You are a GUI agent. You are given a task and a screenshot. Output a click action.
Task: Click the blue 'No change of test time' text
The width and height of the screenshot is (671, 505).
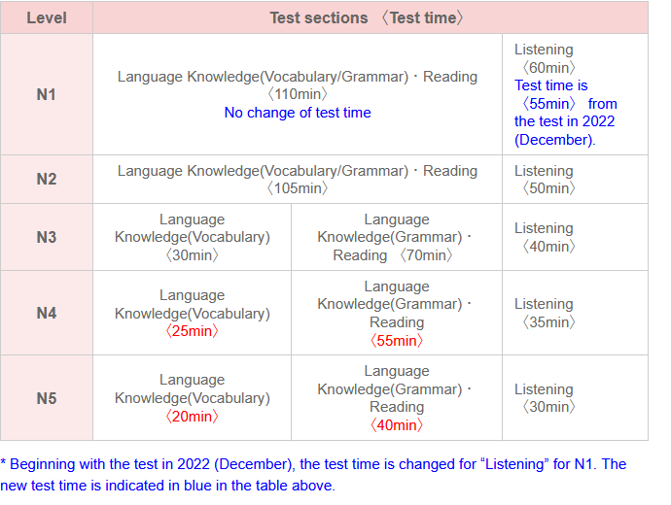click(298, 113)
